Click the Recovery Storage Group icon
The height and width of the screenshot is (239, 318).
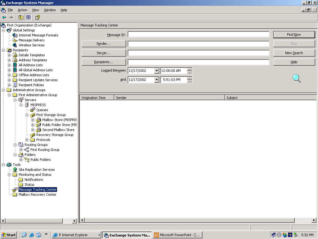pyautogui.click(x=32, y=135)
